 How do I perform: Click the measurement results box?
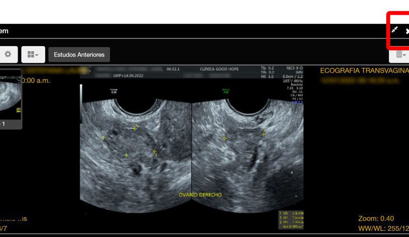pyautogui.click(x=291, y=220)
